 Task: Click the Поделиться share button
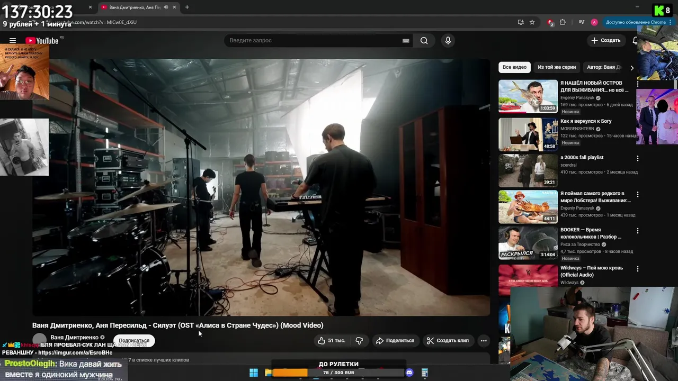coord(395,341)
